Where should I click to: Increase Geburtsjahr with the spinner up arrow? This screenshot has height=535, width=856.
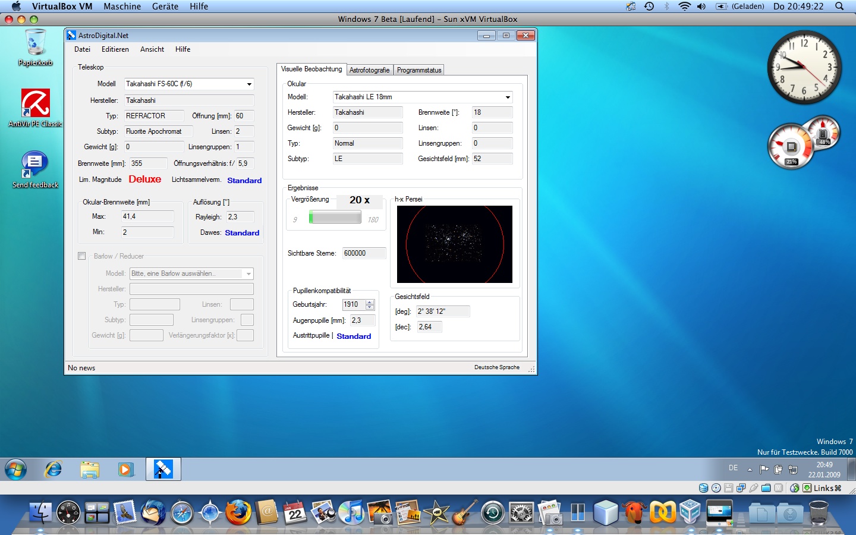pos(370,302)
